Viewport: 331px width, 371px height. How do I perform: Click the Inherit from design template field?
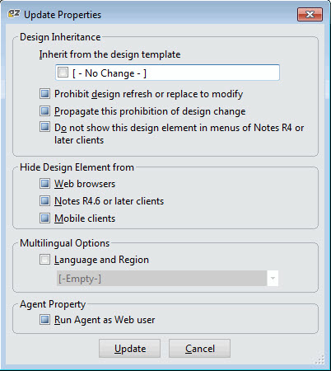pos(167,73)
